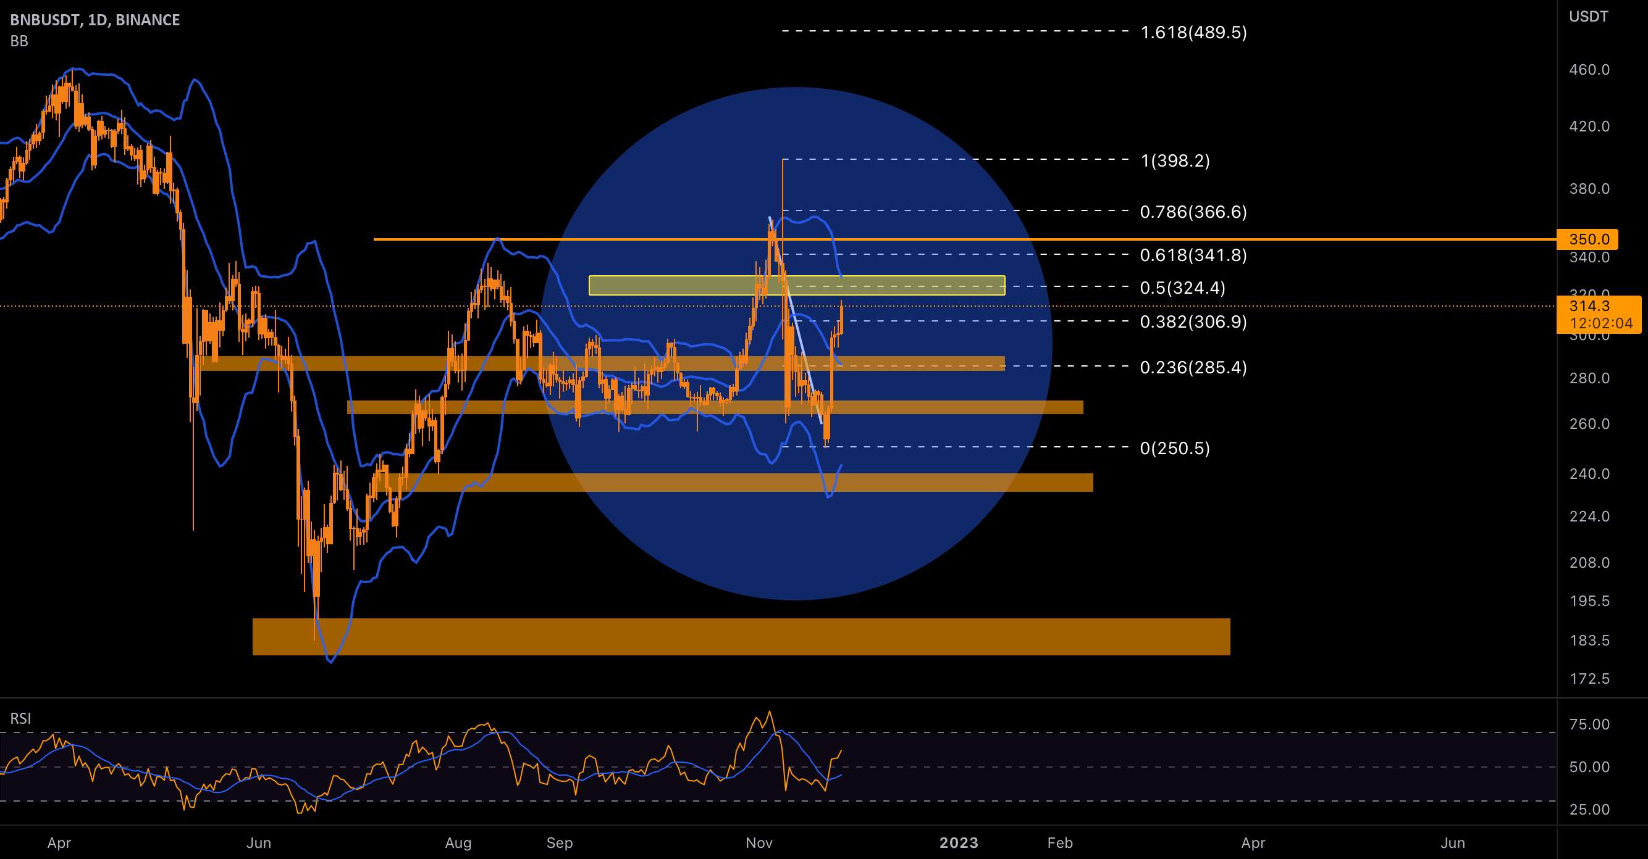Click the Feb label on time axis
Viewport: 1648px width, 859px height.
[1060, 843]
